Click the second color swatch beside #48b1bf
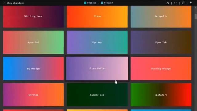The width and height of the screenshot is (197, 111). (x=102, y=3)
